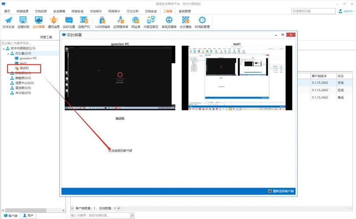Switch to the 系统管理 ribbon tab
This screenshot has height=219, width=356.
tap(185, 11)
